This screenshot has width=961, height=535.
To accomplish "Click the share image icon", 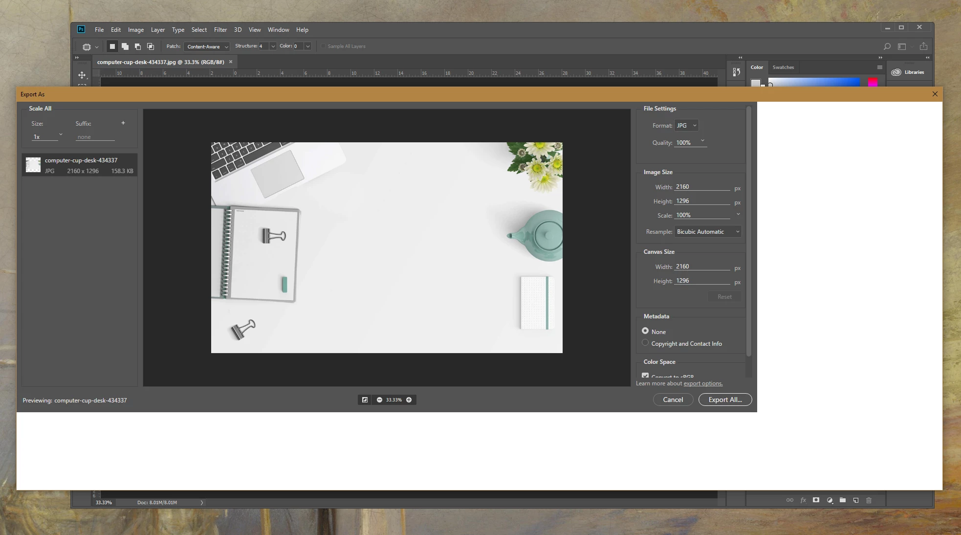I will (x=923, y=46).
